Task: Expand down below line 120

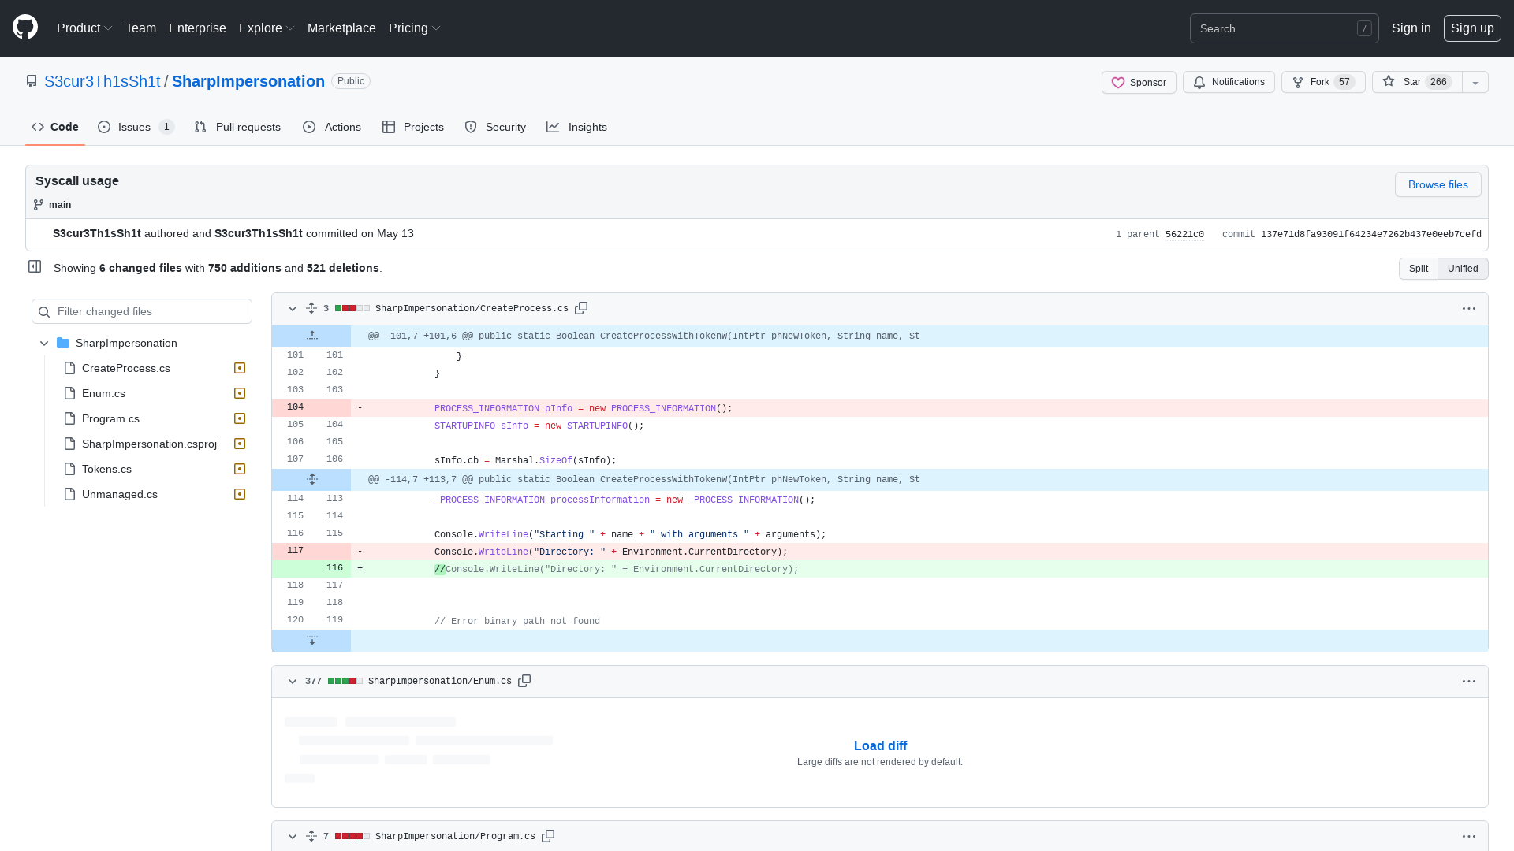Action: coord(311,641)
